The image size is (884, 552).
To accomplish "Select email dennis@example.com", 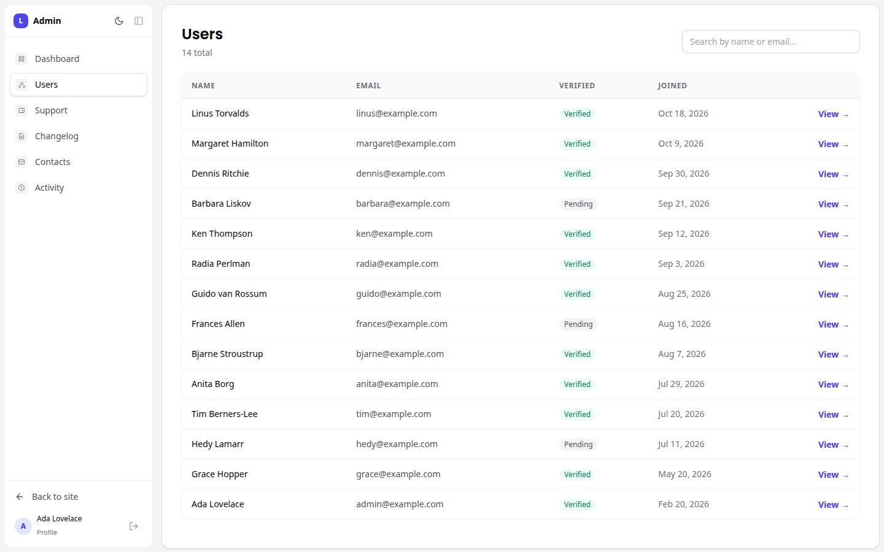I will click(x=400, y=174).
